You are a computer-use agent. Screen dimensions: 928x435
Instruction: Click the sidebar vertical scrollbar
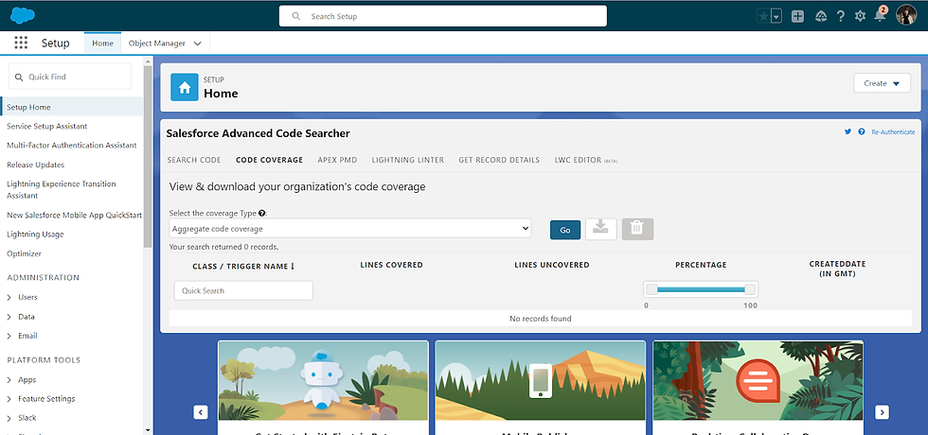click(x=148, y=157)
